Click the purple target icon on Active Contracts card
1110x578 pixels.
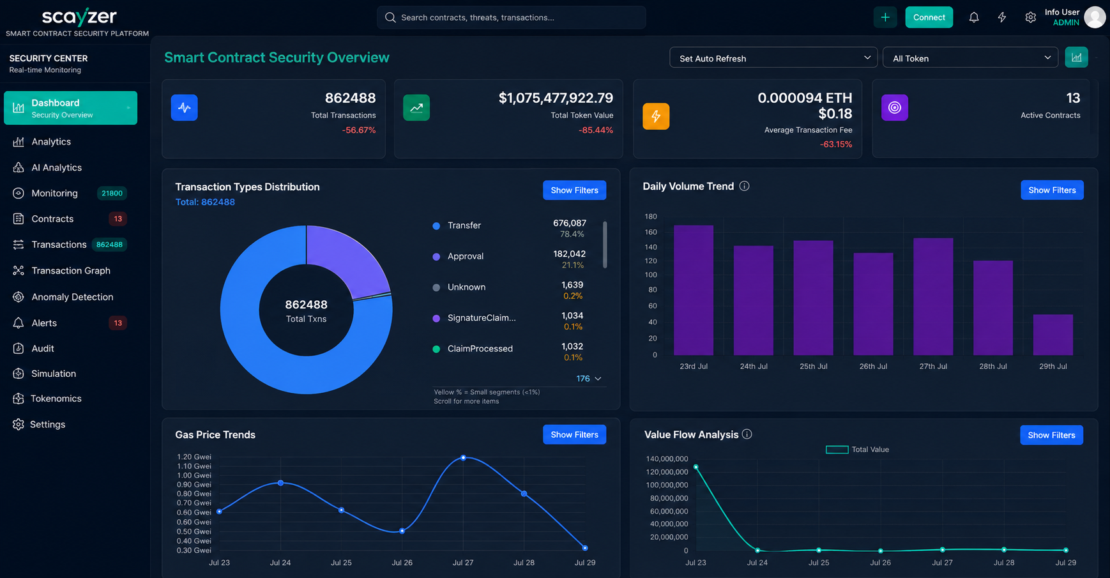[895, 107]
